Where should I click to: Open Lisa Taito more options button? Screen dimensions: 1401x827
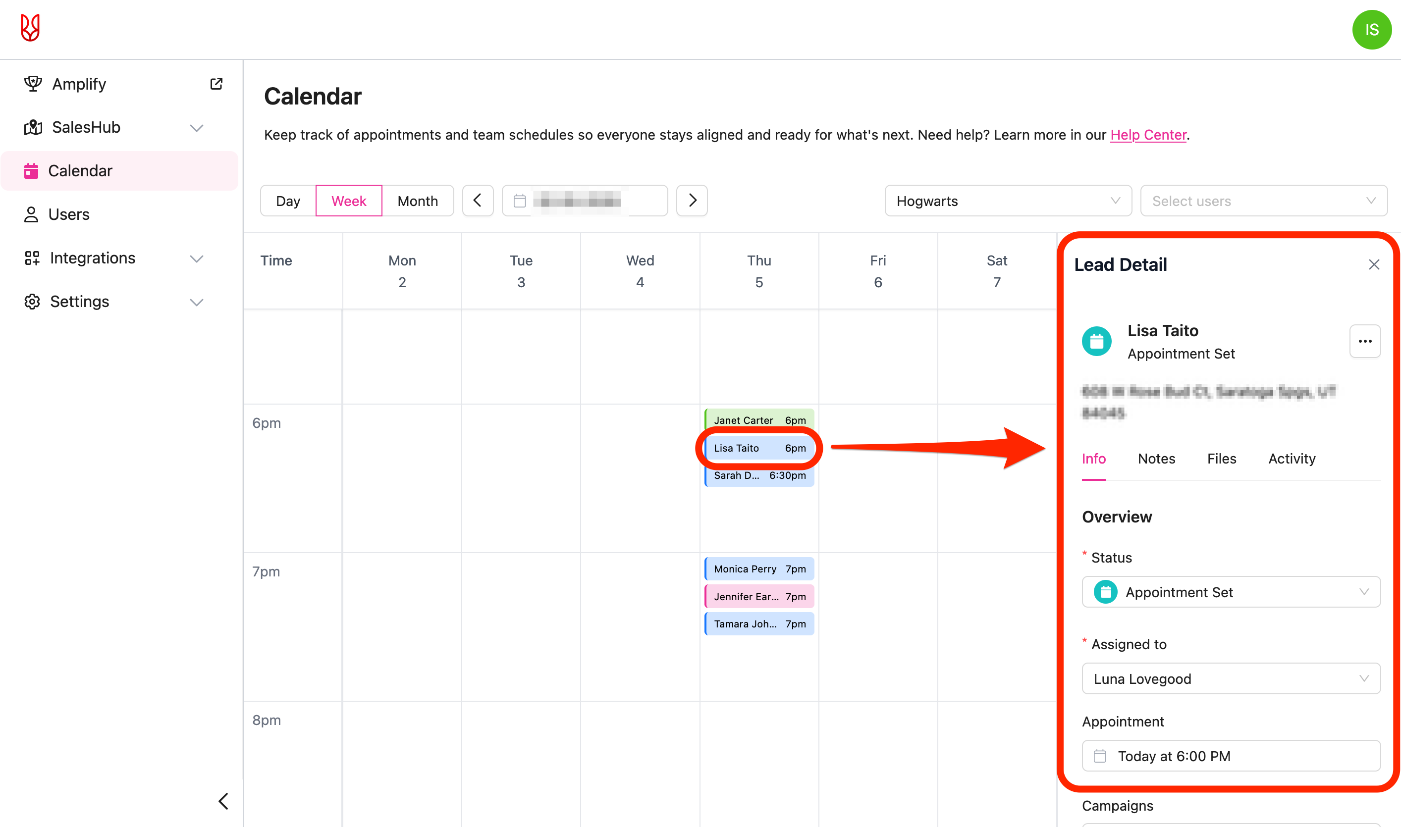(x=1364, y=341)
